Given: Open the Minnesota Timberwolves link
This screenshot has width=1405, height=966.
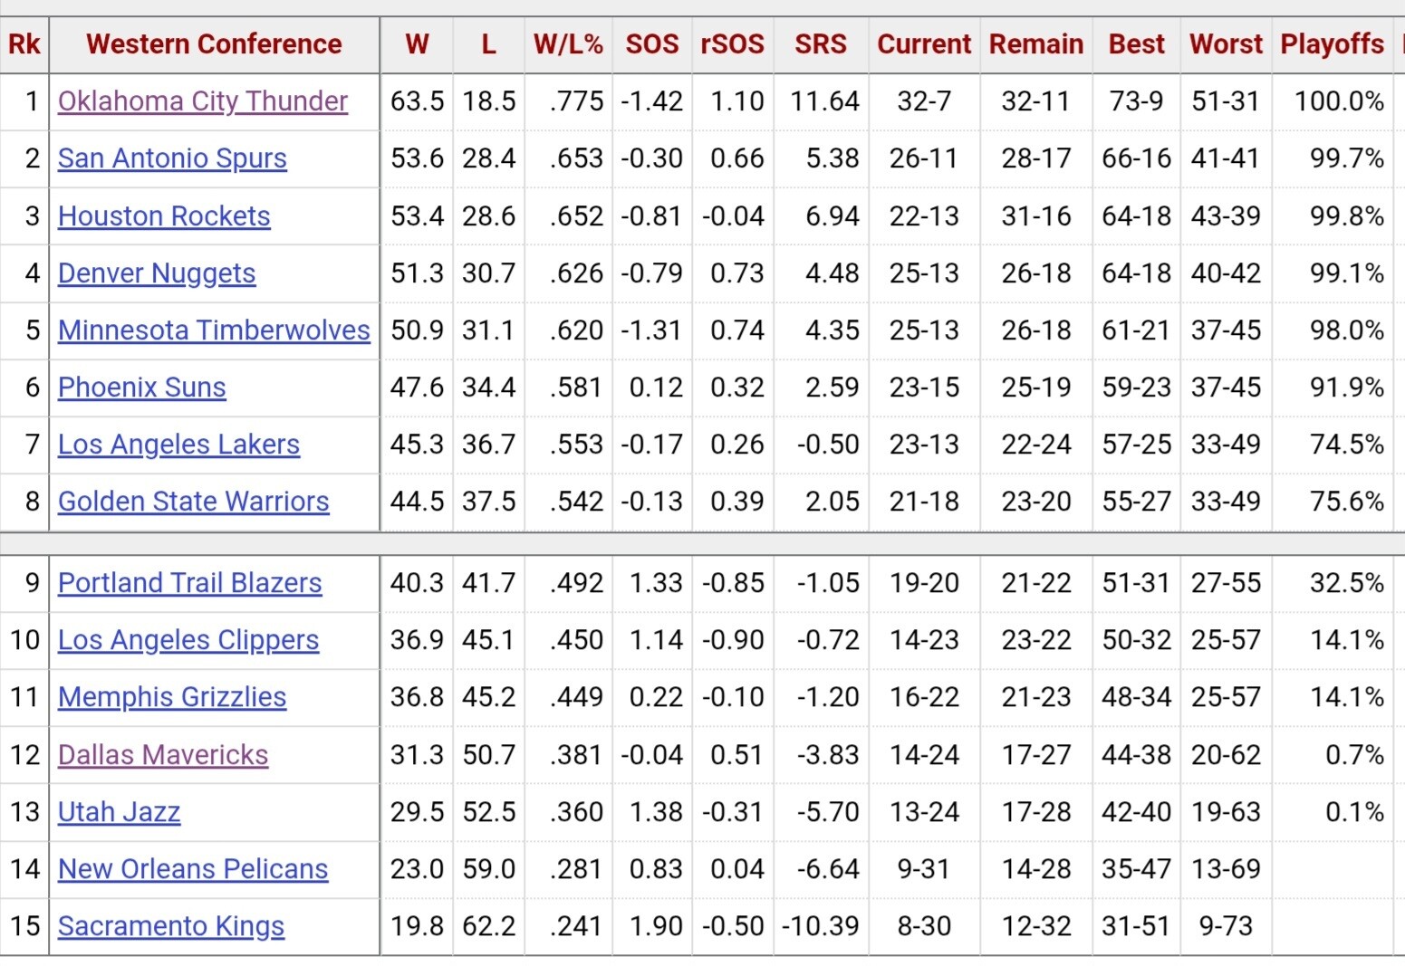Looking at the screenshot, I should pos(214,330).
